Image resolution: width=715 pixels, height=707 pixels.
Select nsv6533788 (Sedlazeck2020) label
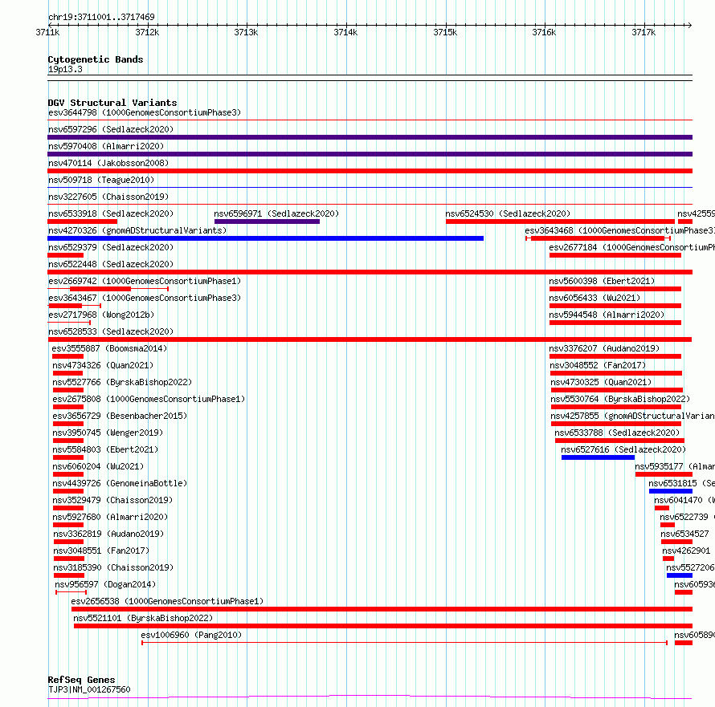(617, 433)
